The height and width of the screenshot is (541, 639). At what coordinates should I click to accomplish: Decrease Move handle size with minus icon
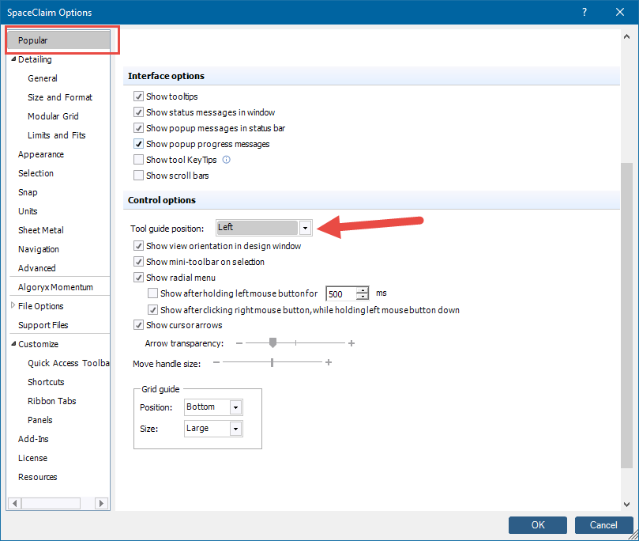pos(216,362)
